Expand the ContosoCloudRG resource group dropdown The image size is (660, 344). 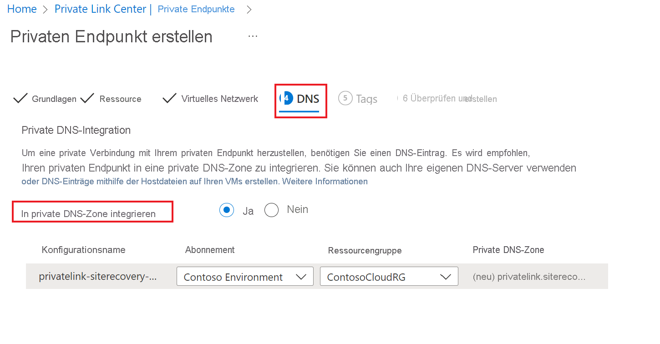389,276
